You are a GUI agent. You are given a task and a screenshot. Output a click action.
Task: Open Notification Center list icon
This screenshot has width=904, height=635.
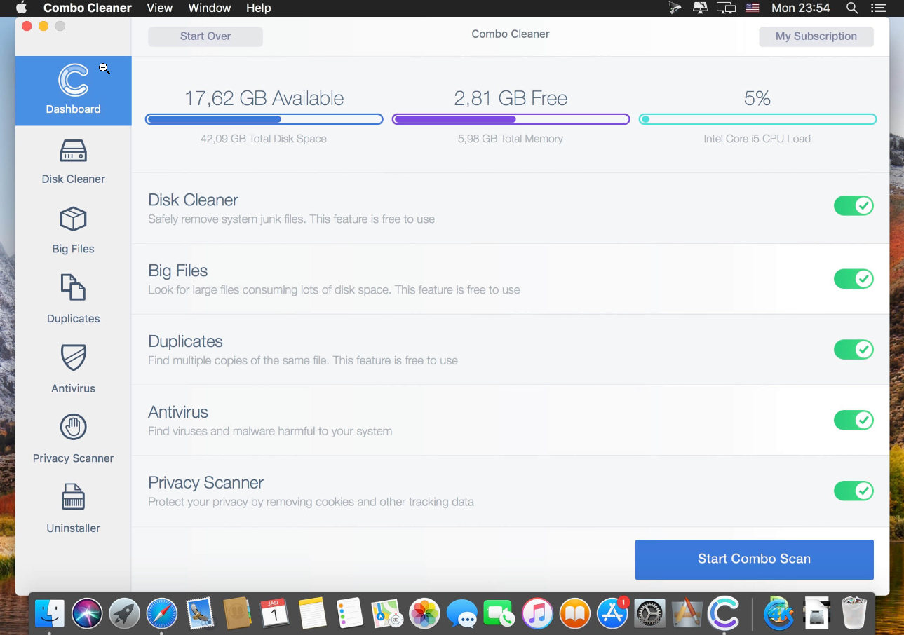(x=878, y=8)
